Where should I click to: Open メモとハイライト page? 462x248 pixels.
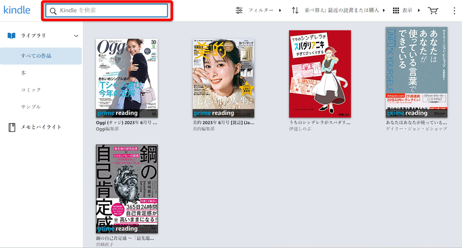click(41, 127)
